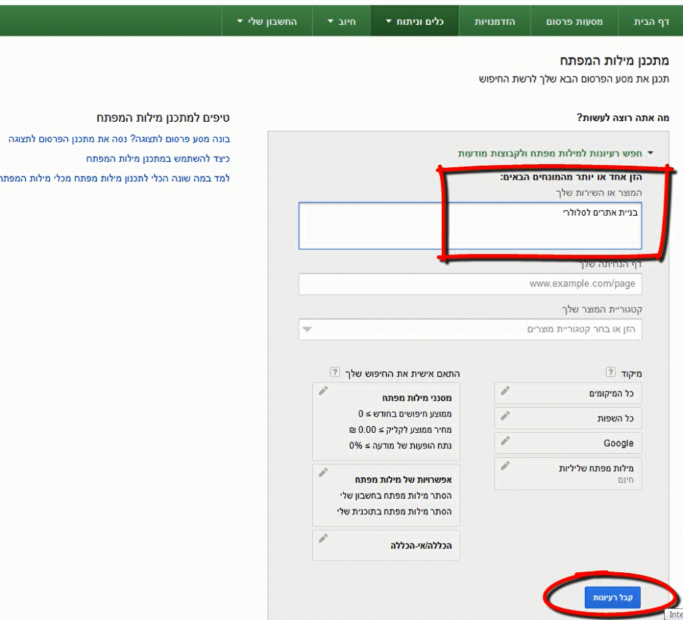Open the בונה מסע פרסום לתצוגה tip link

point(119,139)
